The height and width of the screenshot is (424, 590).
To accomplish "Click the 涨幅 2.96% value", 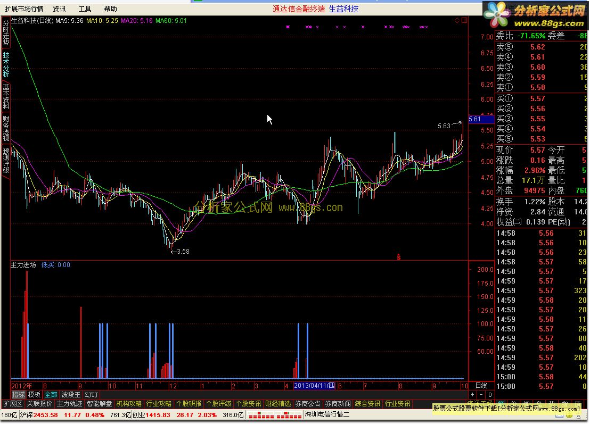I will 535,171.
